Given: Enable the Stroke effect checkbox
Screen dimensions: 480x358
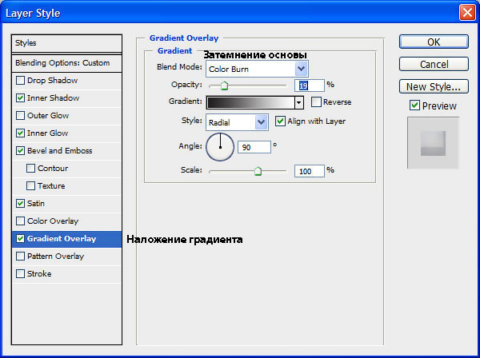Looking at the screenshot, I should point(20,273).
